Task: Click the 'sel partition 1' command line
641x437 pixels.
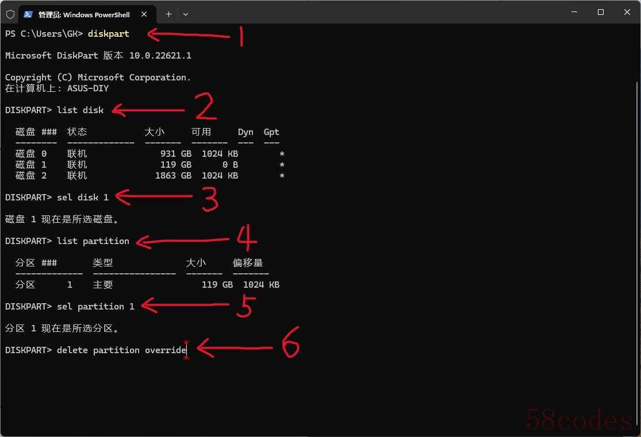Action: (x=95, y=307)
